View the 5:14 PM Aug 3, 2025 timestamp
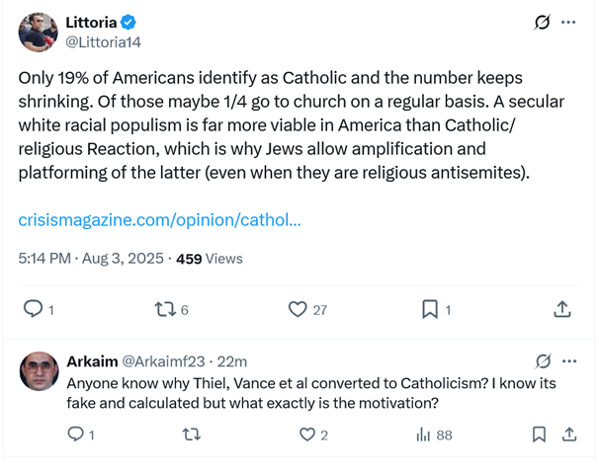 [93, 259]
